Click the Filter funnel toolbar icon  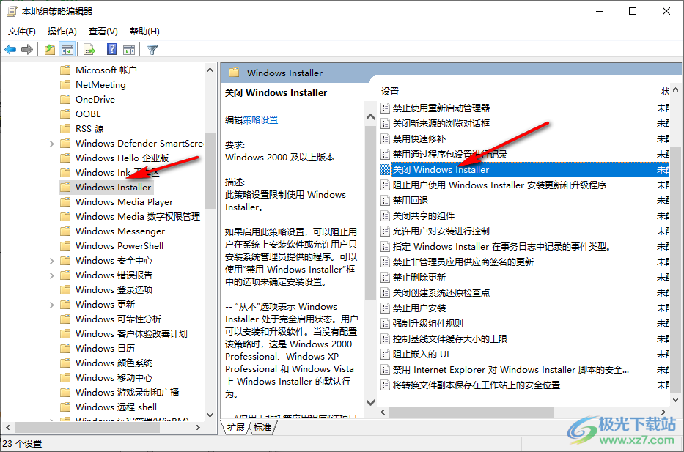(x=152, y=50)
